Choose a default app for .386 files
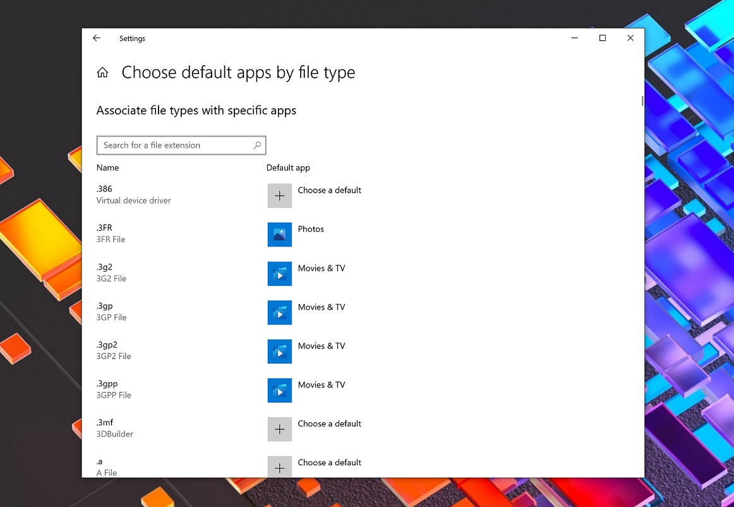This screenshot has height=507, width=734. [x=329, y=190]
